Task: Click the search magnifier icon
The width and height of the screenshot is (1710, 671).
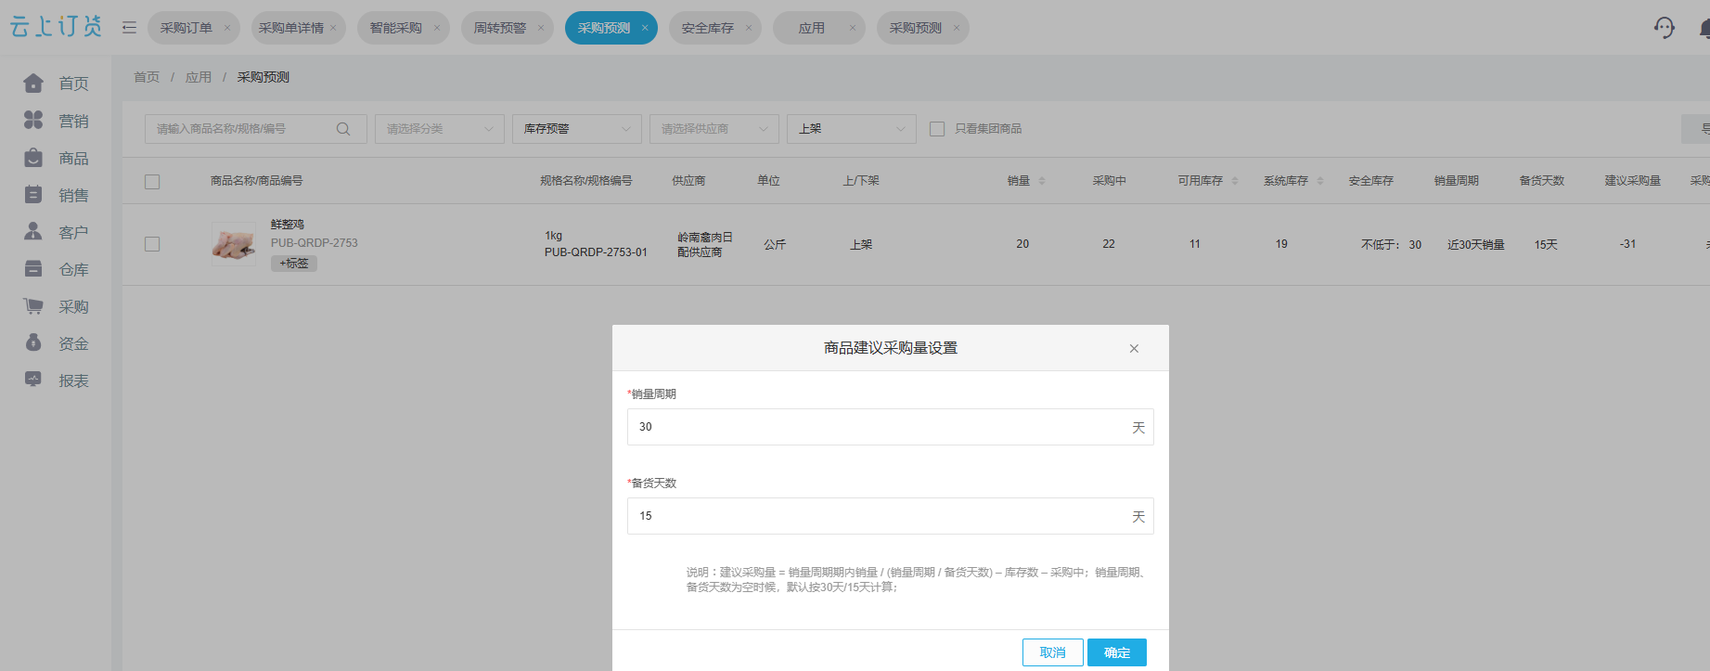Action: [x=343, y=129]
